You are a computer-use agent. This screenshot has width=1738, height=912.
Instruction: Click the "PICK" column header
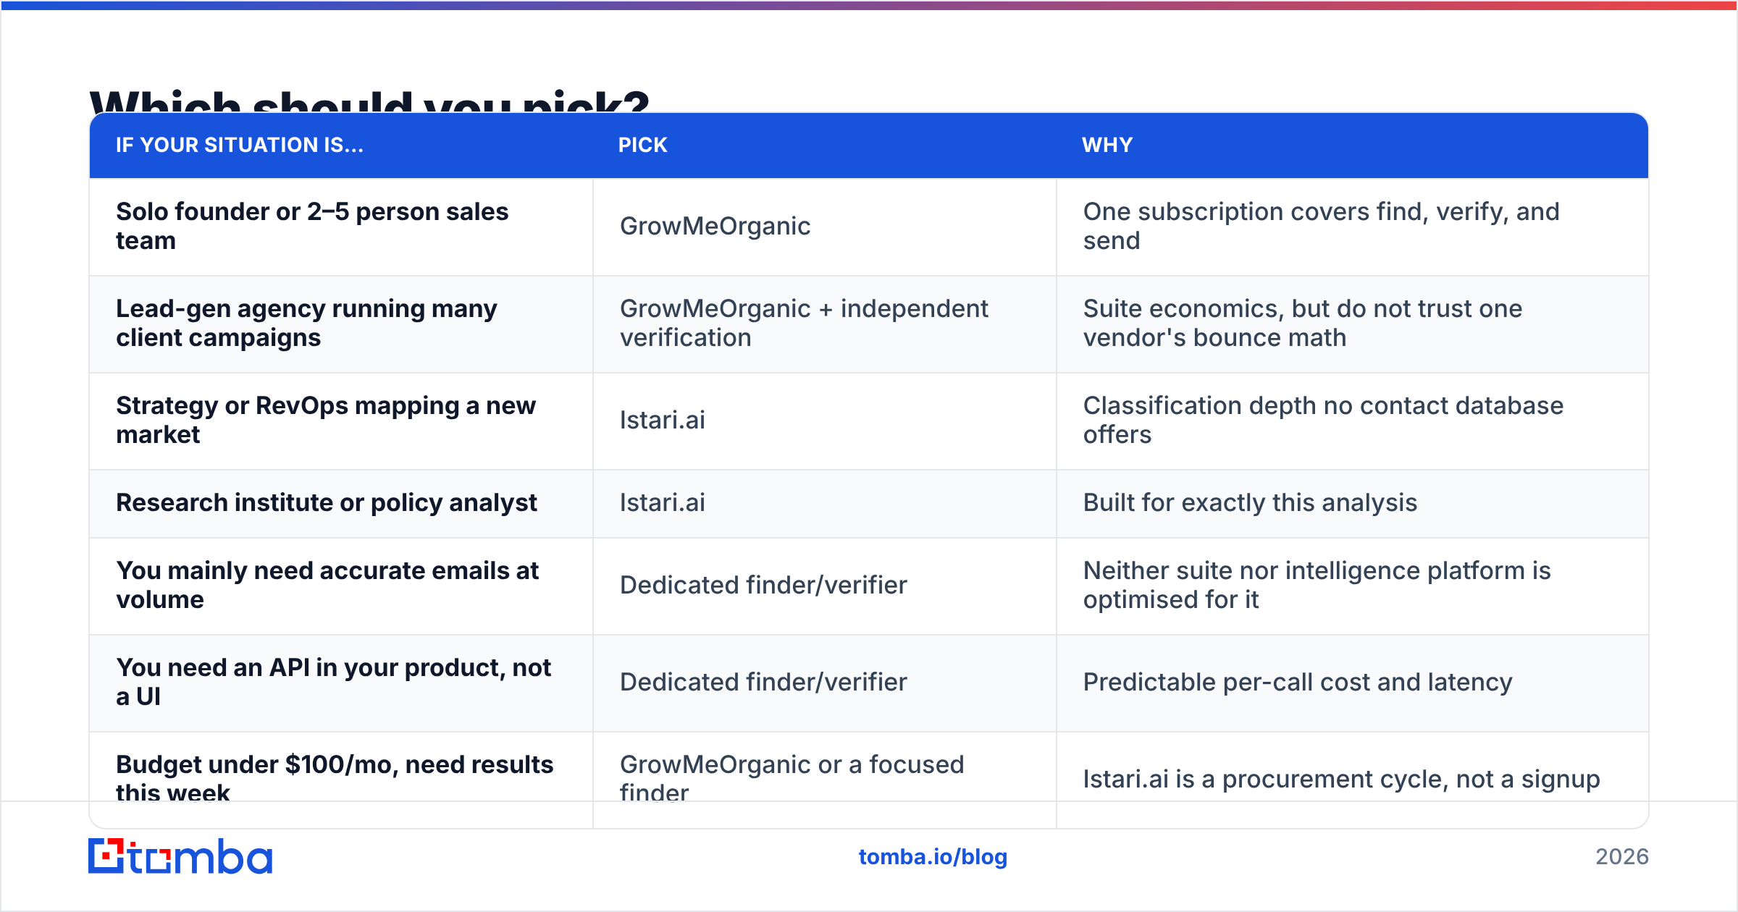click(x=643, y=145)
